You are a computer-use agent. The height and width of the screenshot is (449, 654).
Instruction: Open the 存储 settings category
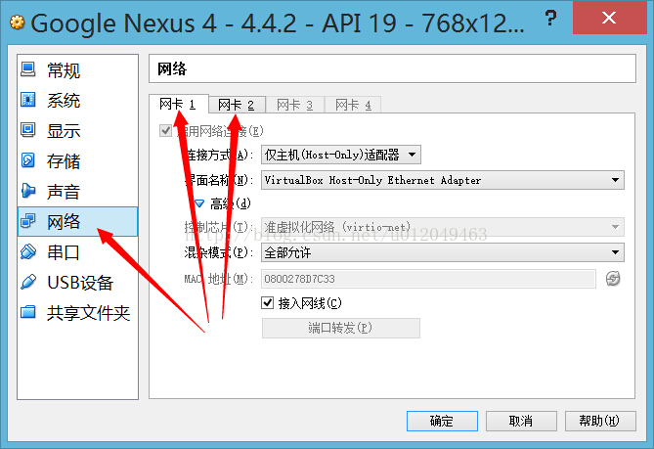click(x=77, y=161)
